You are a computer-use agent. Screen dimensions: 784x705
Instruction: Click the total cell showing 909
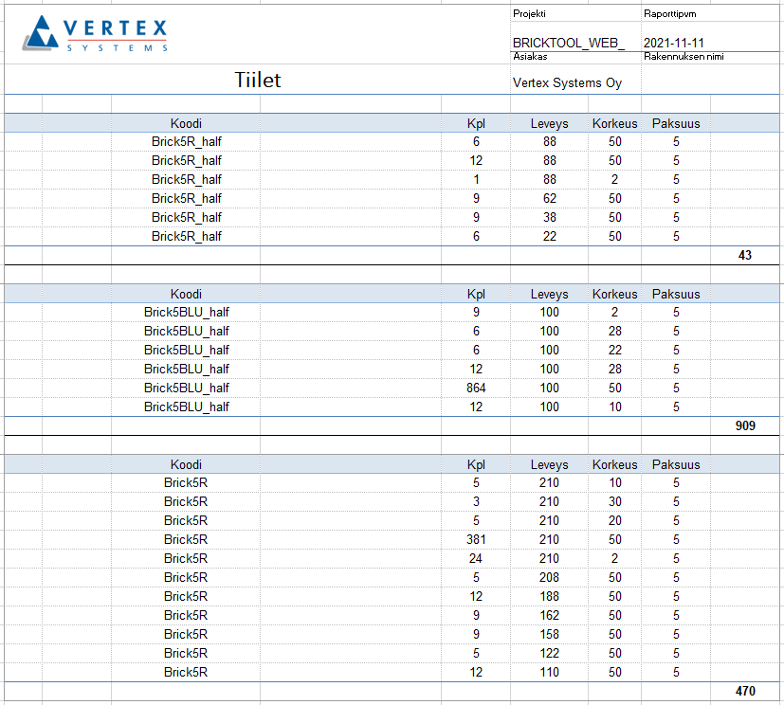(x=744, y=425)
